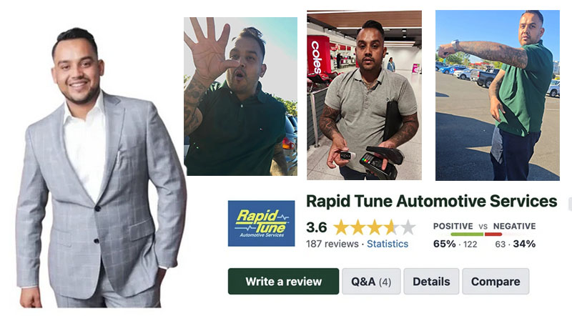Click the Rapid Tune logo
This screenshot has width=572, height=316.
(261, 223)
